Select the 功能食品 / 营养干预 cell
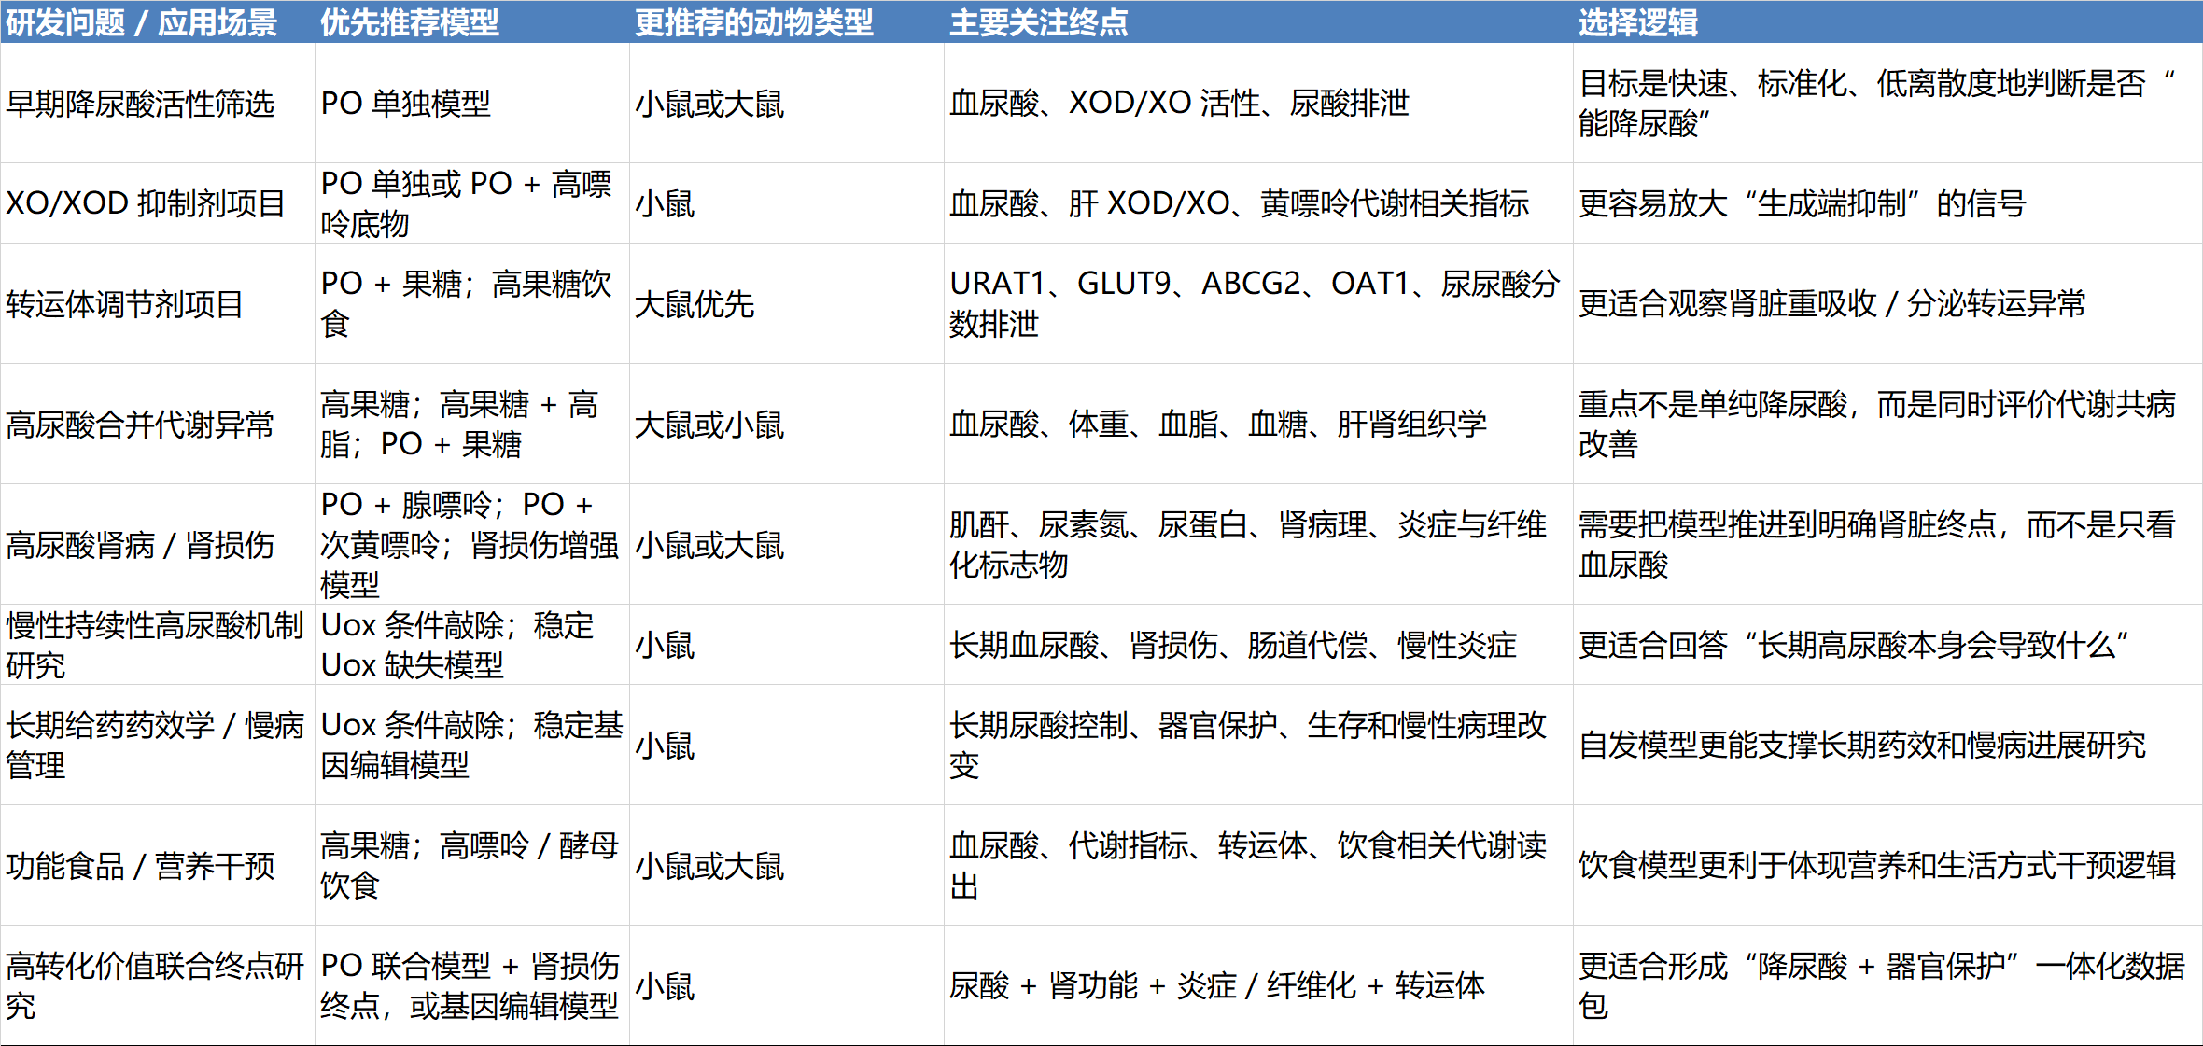The height and width of the screenshot is (1046, 2203). pyautogui.click(x=140, y=866)
